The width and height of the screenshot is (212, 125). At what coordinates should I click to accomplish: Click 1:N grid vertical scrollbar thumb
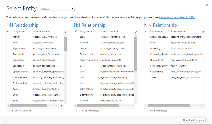(x=65, y=44)
